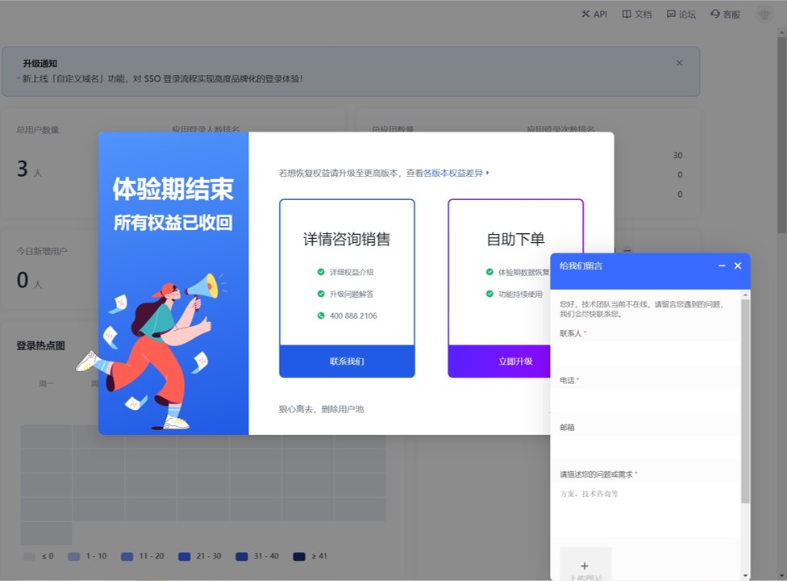
Task: Open the user avatar in top-right corner
Action: [x=764, y=15]
